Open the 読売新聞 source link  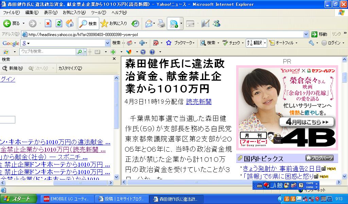(198, 102)
